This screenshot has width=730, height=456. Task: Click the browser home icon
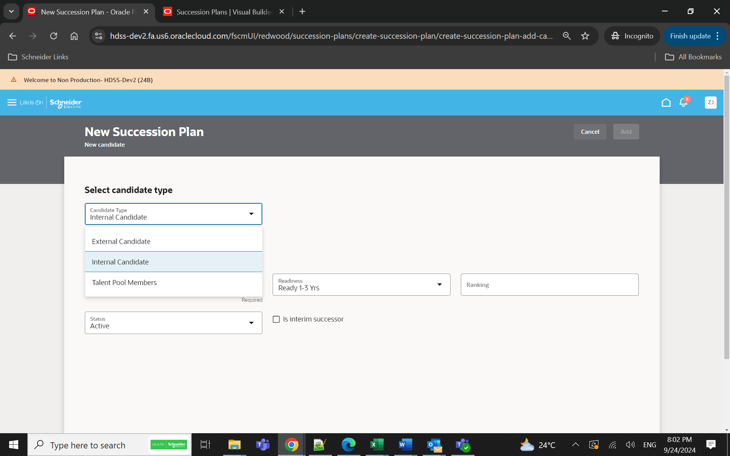point(74,36)
